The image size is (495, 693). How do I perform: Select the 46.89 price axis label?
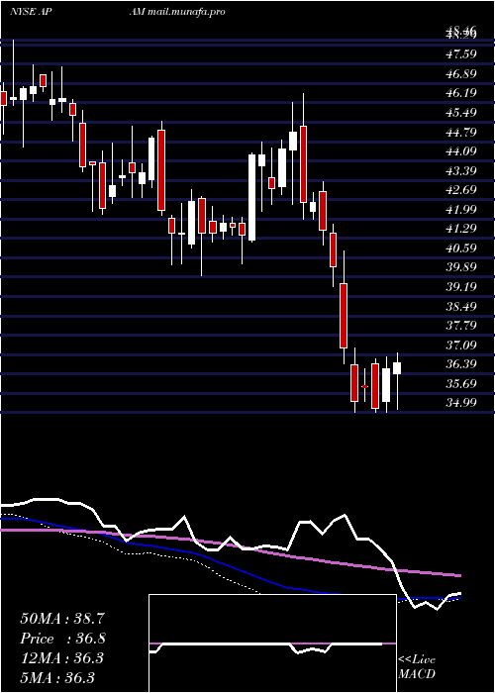click(x=461, y=73)
